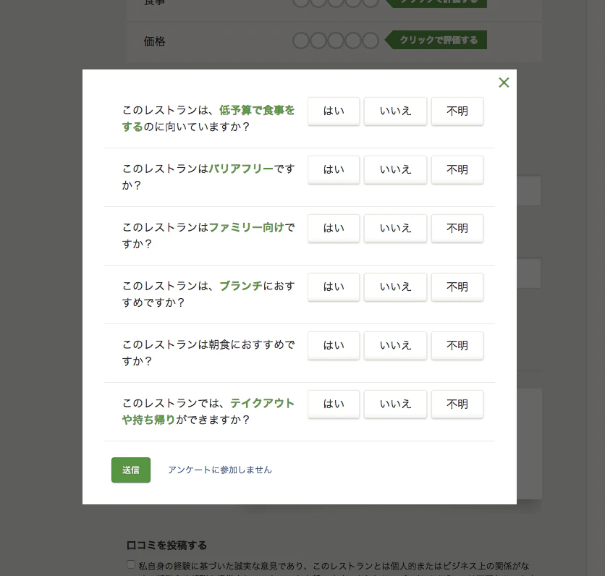Click the 価格 rating label

pyautogui.click(x=154, y=41)
